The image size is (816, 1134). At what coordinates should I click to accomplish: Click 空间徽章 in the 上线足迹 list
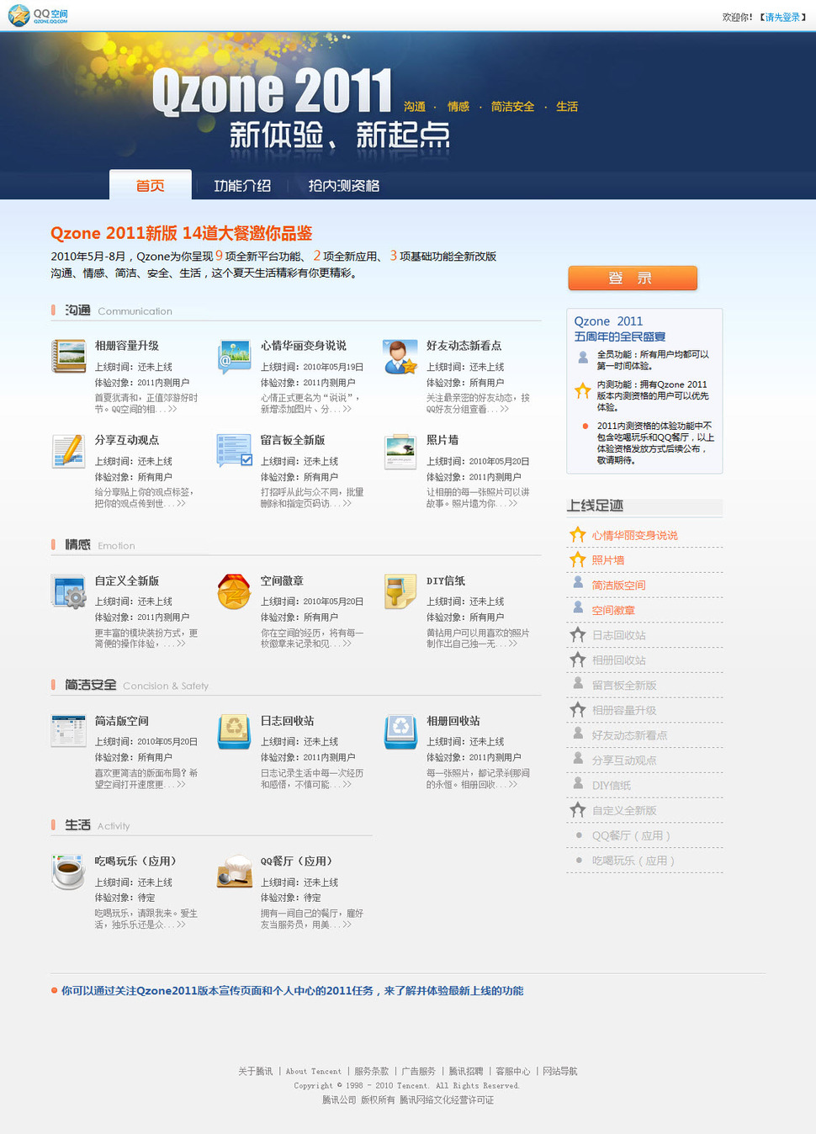pos(613,611)
